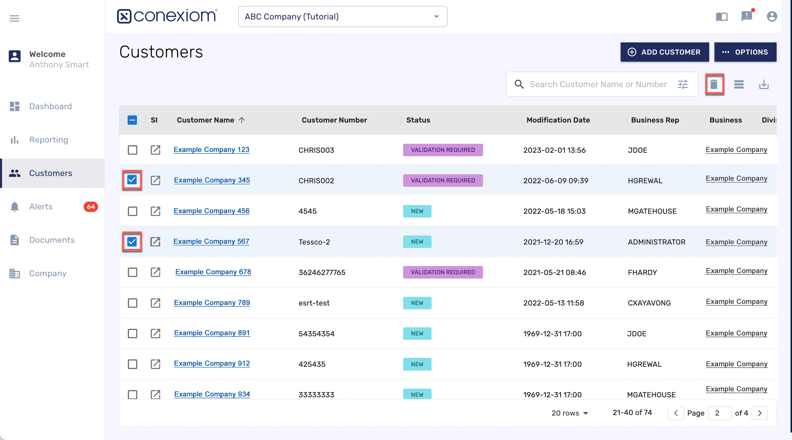
Task: Toggle the hamburger sidebar menu
Action: (x=15, y=19)
